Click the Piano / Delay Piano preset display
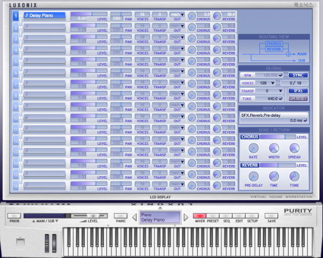323x258 pixels. (160, 217)
